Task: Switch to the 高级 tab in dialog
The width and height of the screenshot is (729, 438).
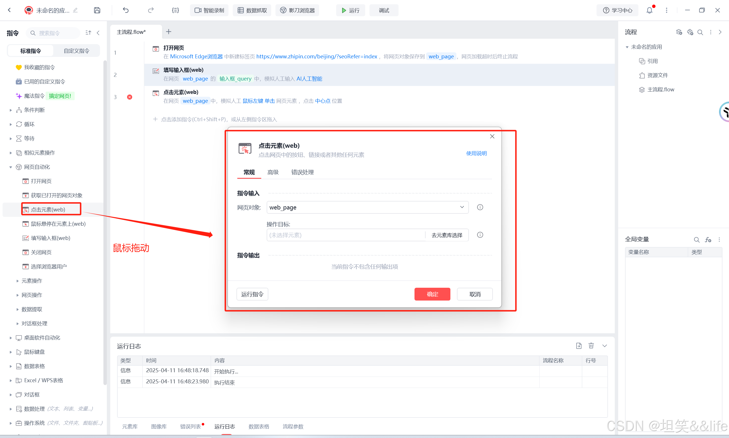Action: 273,172
